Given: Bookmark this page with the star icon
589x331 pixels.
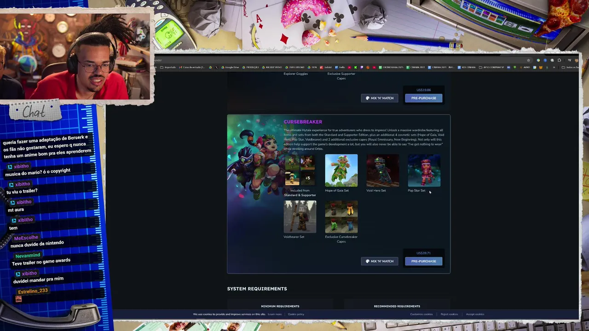Looking at the screenshot, I should coord(529,60).
